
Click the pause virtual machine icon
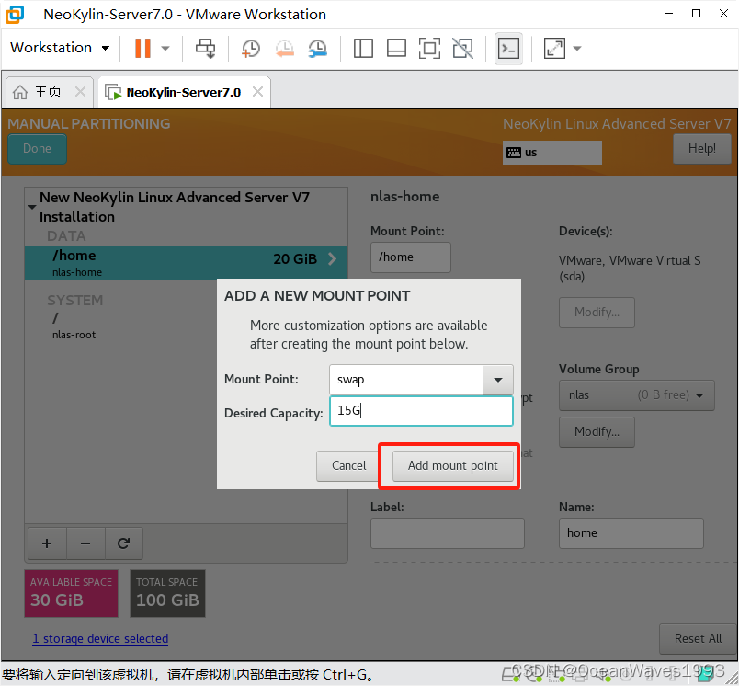142,48
